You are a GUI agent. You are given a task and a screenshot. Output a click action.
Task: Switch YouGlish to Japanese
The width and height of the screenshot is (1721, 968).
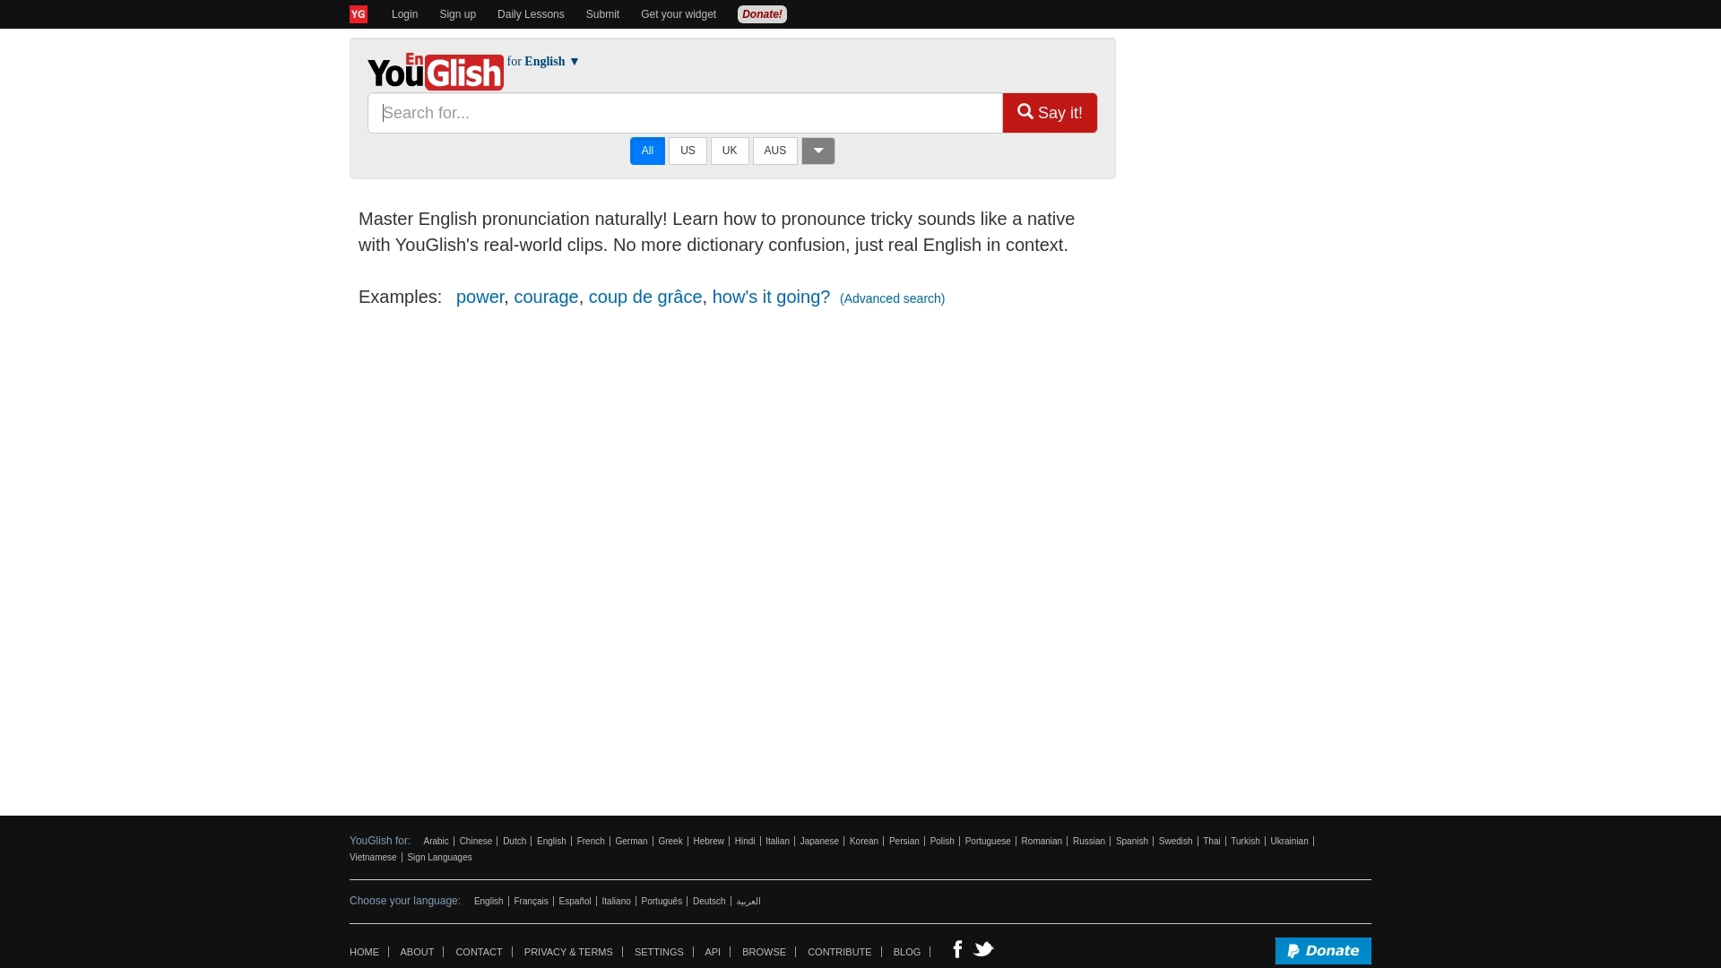(819, 842)
